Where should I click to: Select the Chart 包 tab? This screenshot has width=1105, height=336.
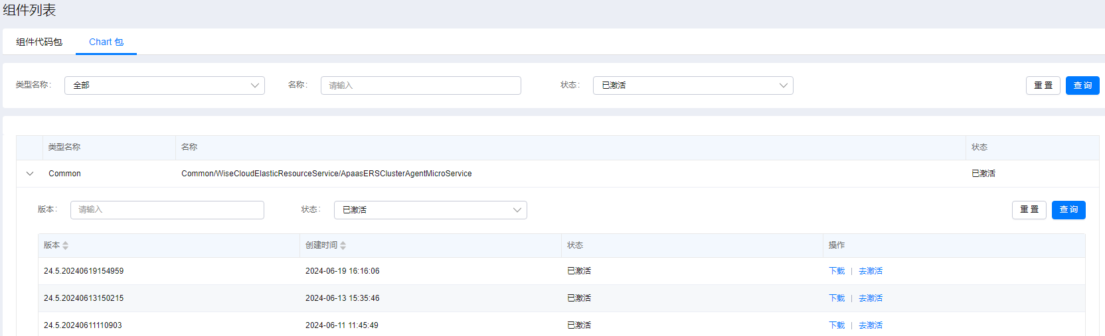[106, 42]
